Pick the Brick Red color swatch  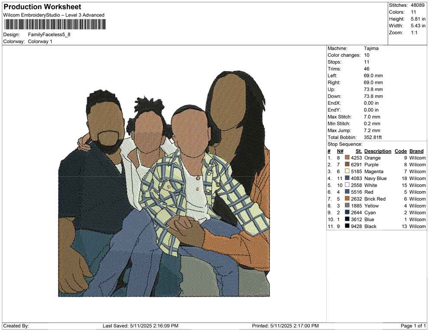(347, 199)
